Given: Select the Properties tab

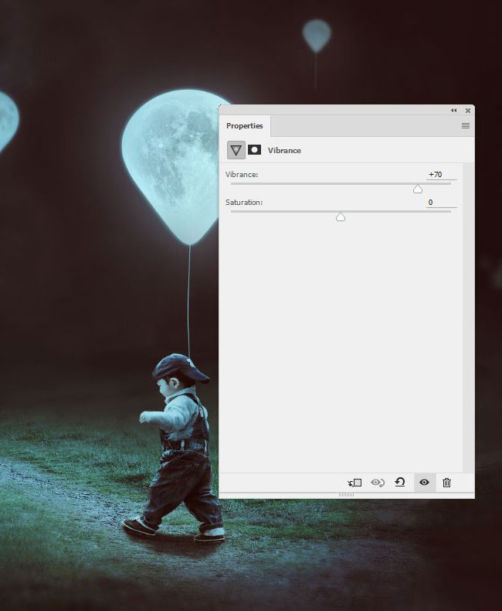Looking at the screenshot, I should click(x=245, y=126).
